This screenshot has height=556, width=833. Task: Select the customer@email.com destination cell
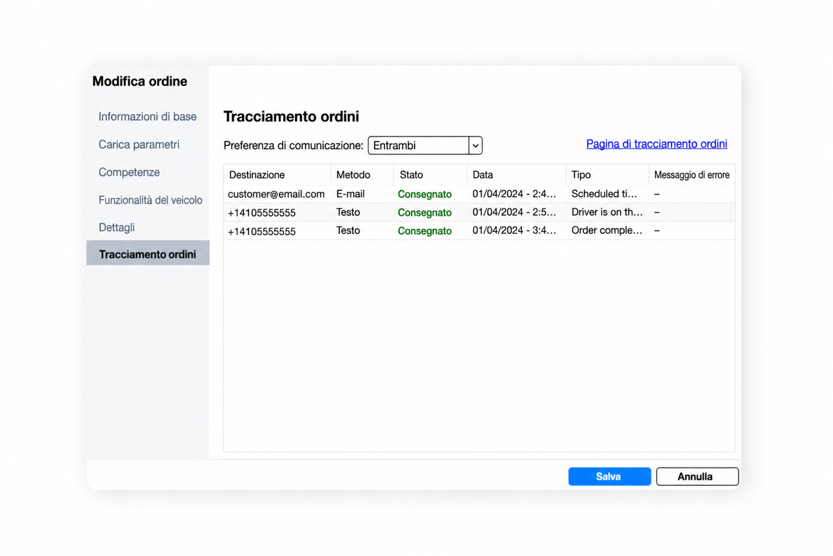(x=276, y=194)
